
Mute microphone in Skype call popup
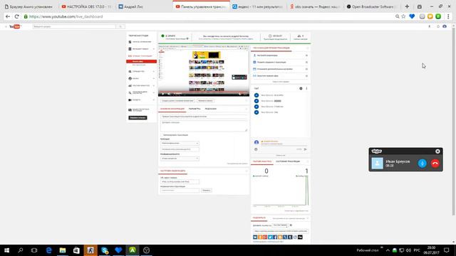pyautogui.click(x=422, y=163)
